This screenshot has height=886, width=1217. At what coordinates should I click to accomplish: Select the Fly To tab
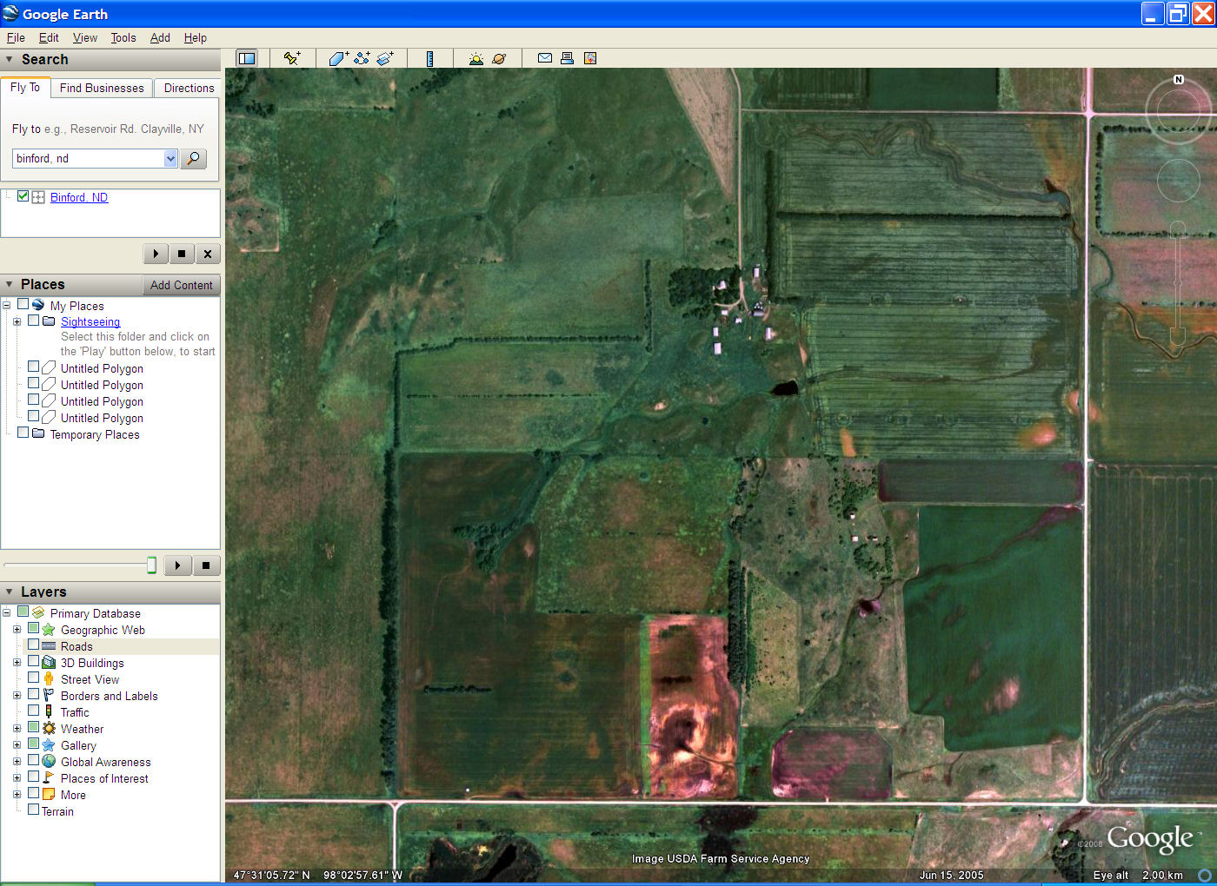(x=25, y=87)
